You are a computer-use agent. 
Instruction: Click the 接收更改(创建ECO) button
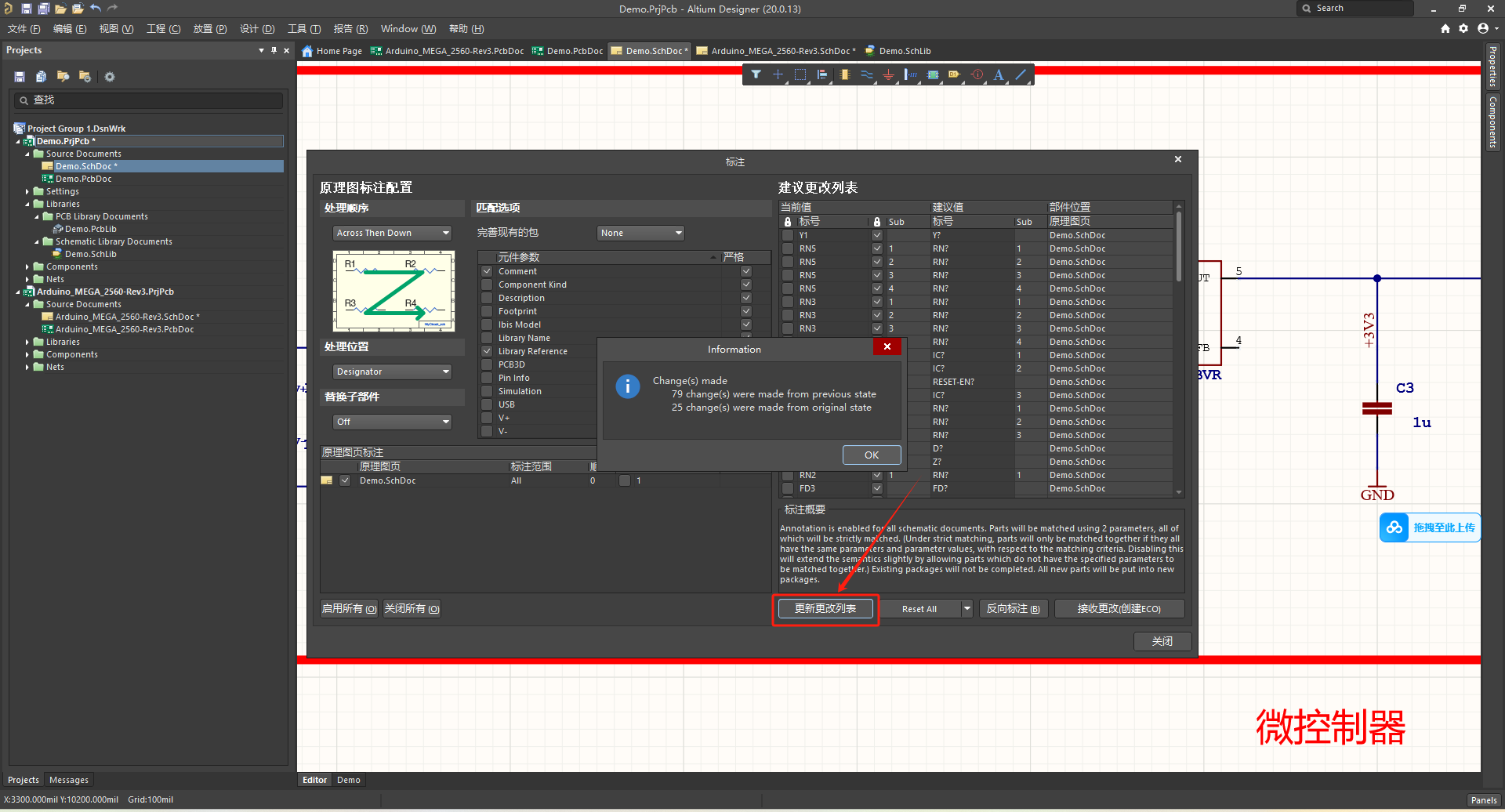click(x=1119, y=609)
